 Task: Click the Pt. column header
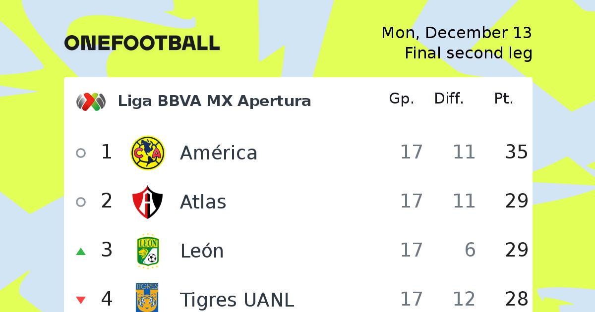point(504,99)
